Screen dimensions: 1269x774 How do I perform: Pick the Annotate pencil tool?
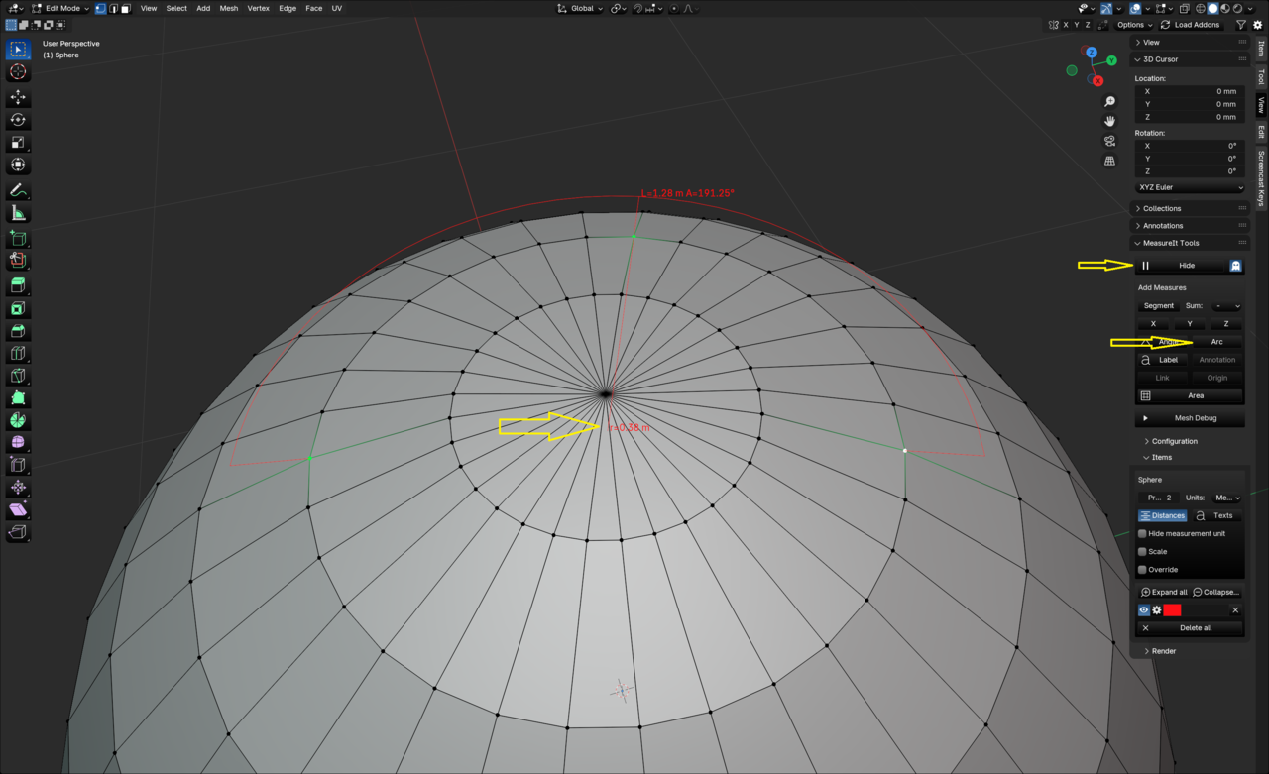(x=18, y=190)
